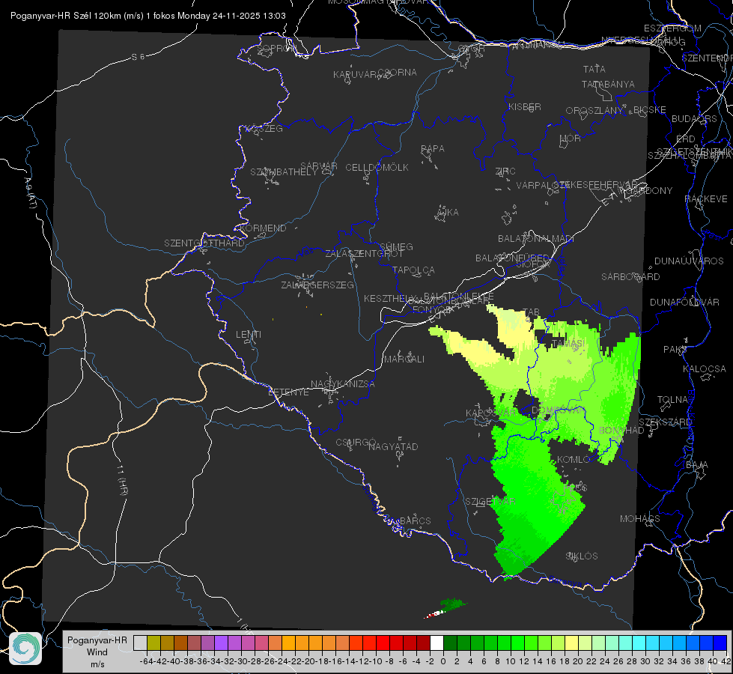Select the TOLNA city label

point(672,400)
